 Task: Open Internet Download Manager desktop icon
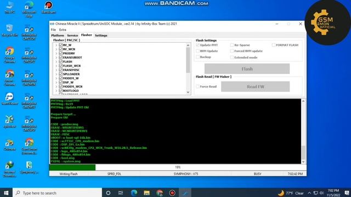tap(9, 169)
